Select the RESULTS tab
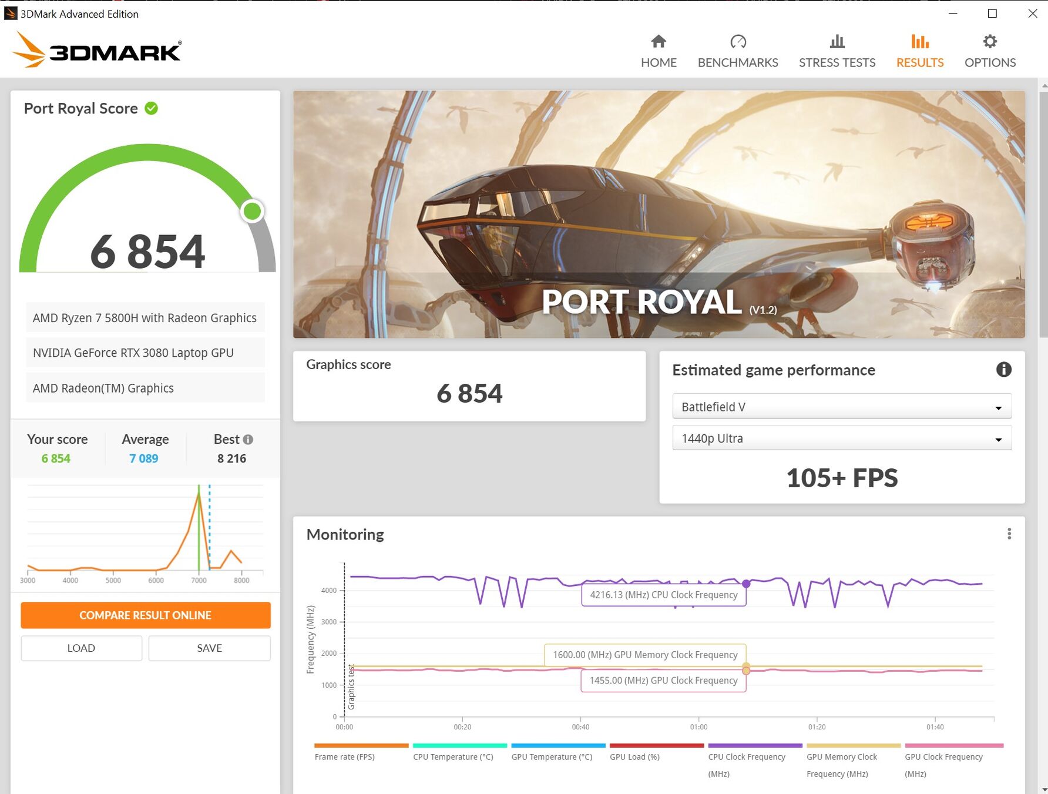 pyautogui.click(x=920, y=51)
